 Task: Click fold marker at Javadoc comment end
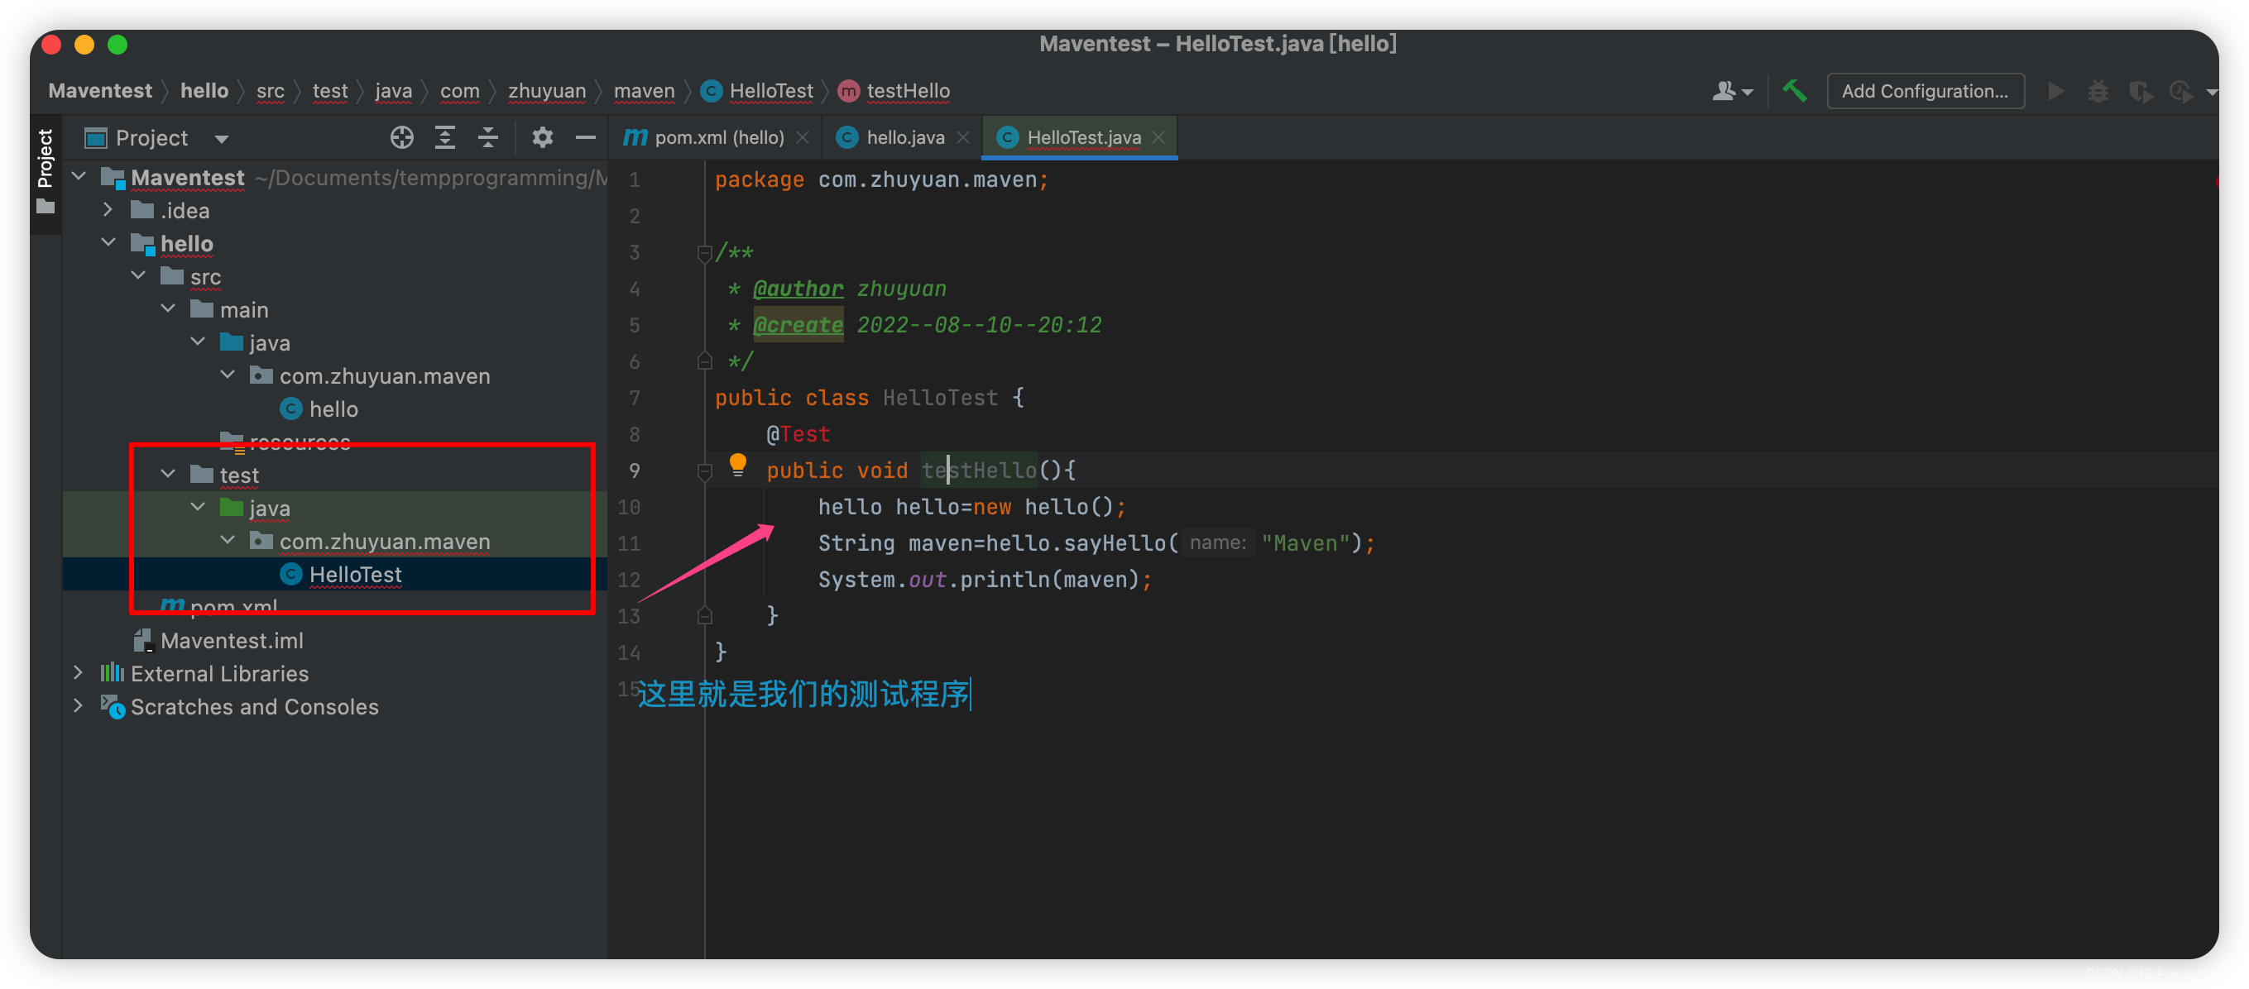tap(703, 361)
